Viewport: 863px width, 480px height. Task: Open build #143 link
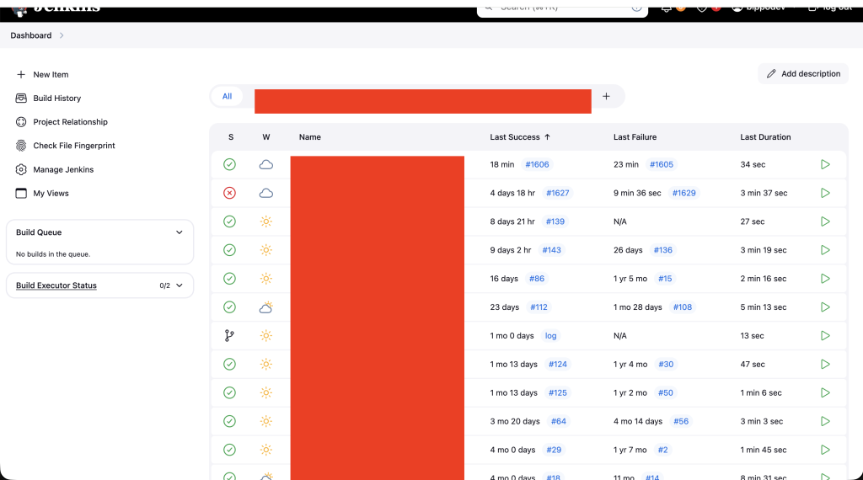point(551,250)
